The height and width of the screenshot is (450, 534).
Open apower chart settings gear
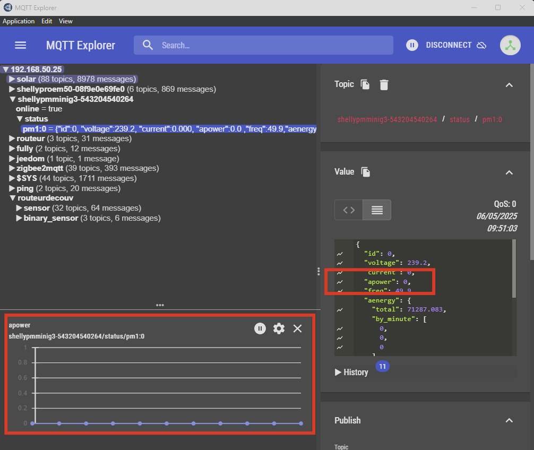pyautogui.click(x=279, y=328)
